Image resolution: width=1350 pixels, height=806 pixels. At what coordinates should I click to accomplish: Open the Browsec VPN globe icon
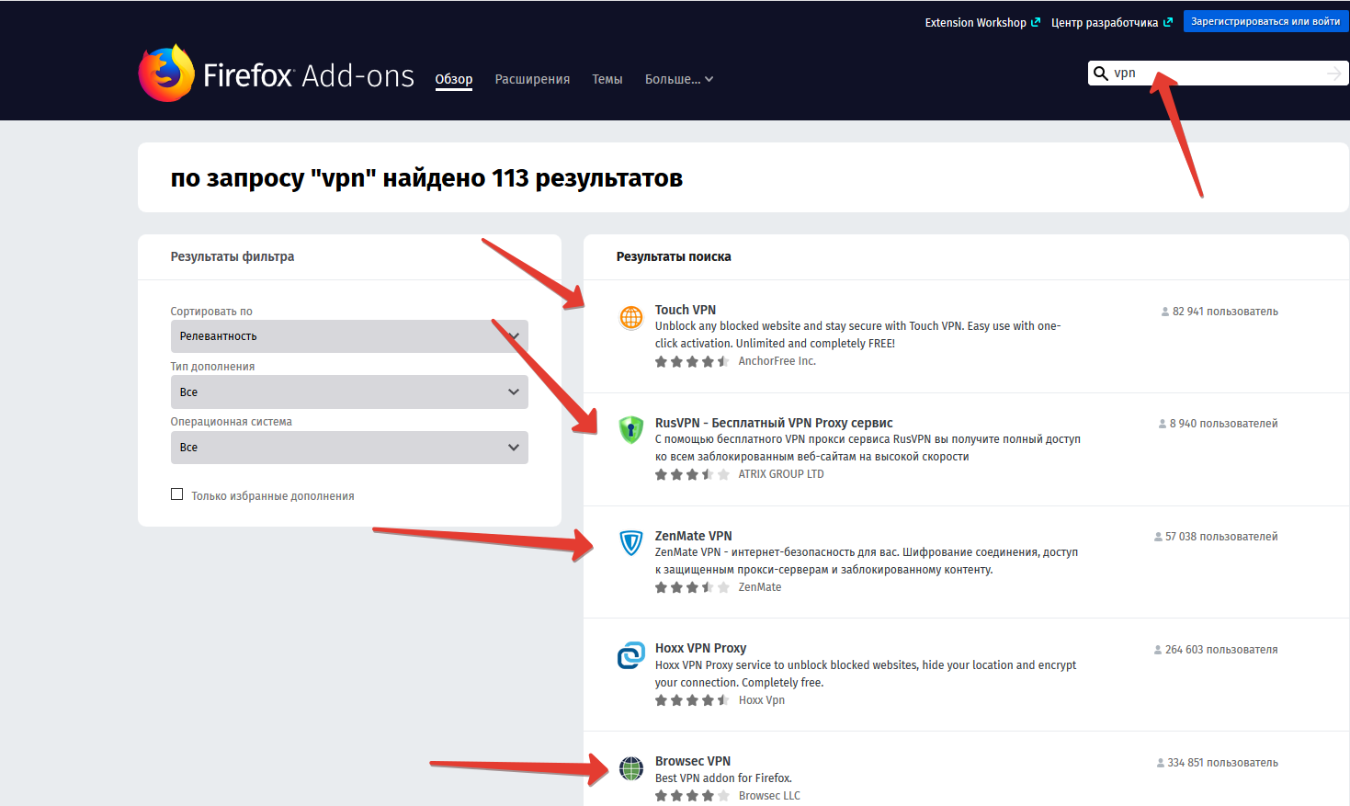pyautogui.click(x=631, y=768)
